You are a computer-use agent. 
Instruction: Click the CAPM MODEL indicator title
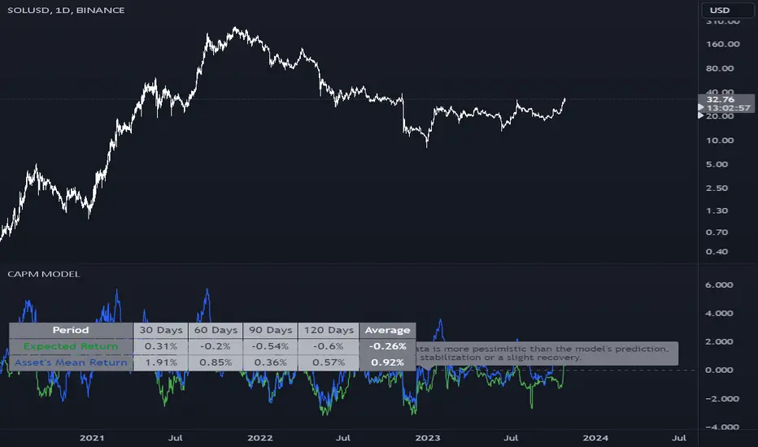click(43, 274)
